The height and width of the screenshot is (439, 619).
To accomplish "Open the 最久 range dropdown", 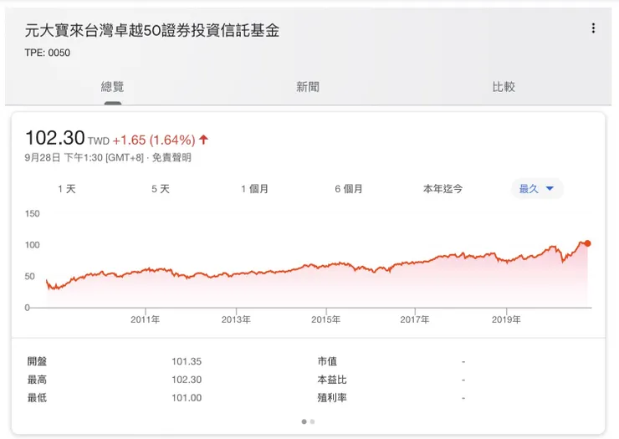I will tap(537, 189).
